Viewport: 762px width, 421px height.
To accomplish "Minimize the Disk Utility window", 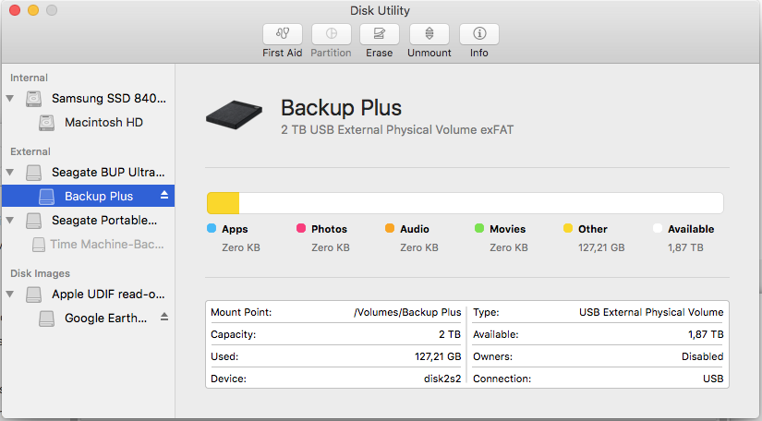I will (33, 10).
